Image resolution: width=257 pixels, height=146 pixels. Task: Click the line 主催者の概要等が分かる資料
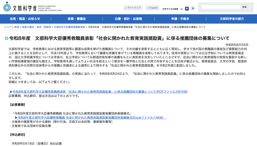coord(61,122)
